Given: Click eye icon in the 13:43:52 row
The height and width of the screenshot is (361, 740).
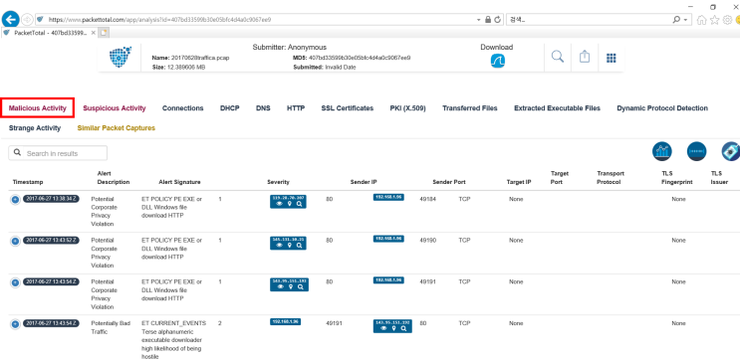Looking at the screenshot, I should point(279,245).
